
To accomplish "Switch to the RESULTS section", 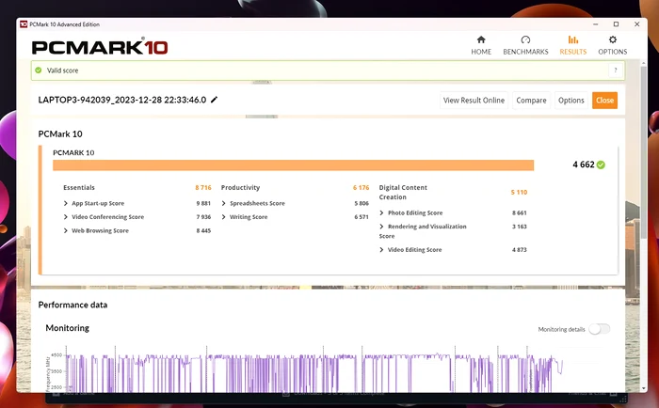I will pos(572,45).
